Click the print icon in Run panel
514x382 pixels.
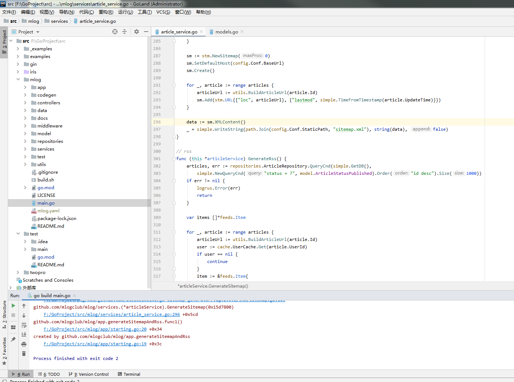coord(24,344)
